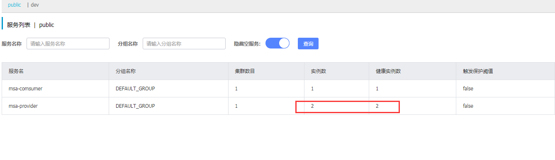
Task: Click healthy instance count of msa-comsumer
Action: [377, 89]
